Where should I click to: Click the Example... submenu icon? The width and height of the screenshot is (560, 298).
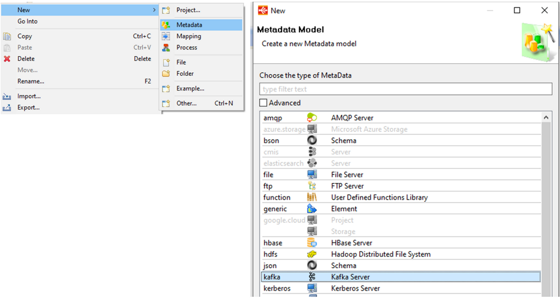click(x=166, y=89)
